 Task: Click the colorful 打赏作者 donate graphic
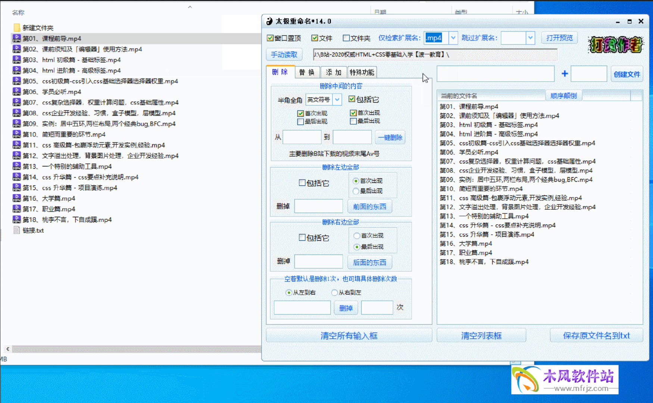616,45
